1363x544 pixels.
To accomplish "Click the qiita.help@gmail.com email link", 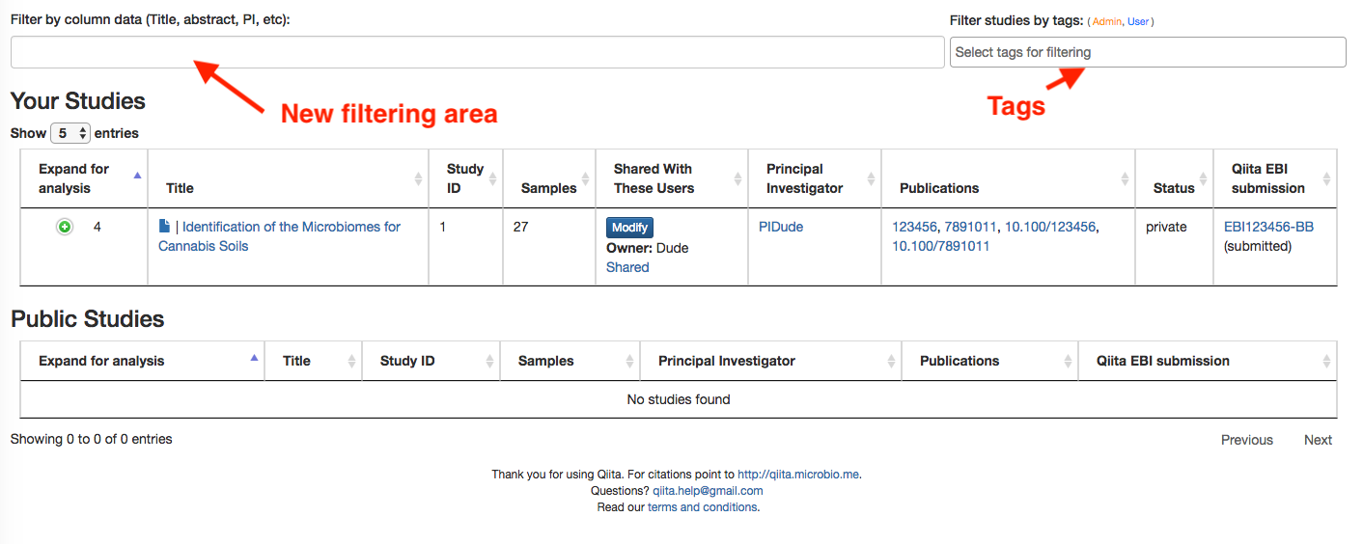I will coord(708,491).
